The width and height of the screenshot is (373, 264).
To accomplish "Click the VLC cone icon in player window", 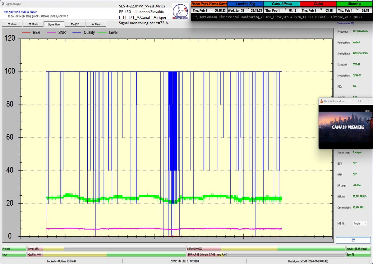I will [x=321, y=101].
